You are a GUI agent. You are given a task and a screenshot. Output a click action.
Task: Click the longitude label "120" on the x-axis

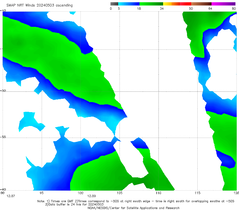[x=236, y=193]
